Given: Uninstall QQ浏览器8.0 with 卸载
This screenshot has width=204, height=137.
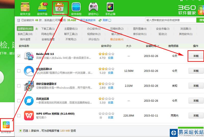Looking at the screenshot, I should pyautogui.click(x=196, y=71).
